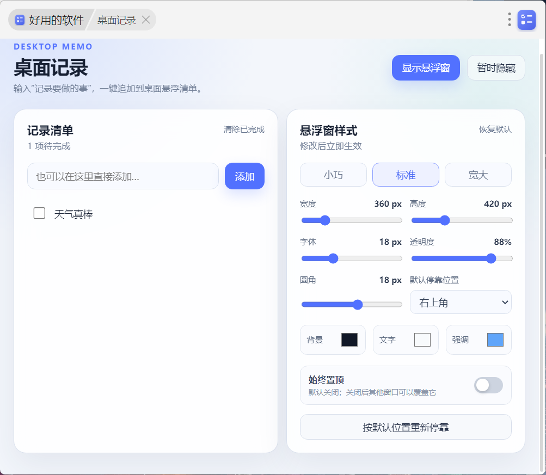The width and height of the screenshot is (546, 475).
Task: Select the 标准 size preset
Action: click(406, 175)
